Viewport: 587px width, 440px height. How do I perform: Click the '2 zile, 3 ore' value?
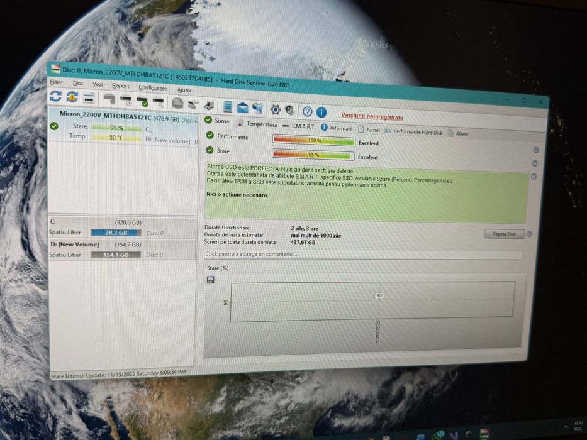(x=305, y=228)
